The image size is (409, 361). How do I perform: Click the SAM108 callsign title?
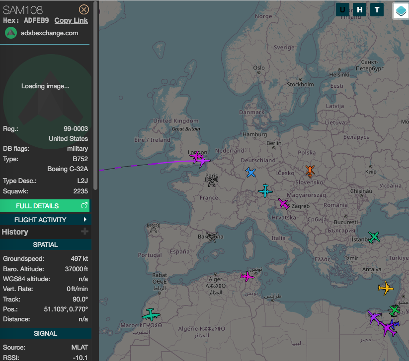tap(23, 10)
